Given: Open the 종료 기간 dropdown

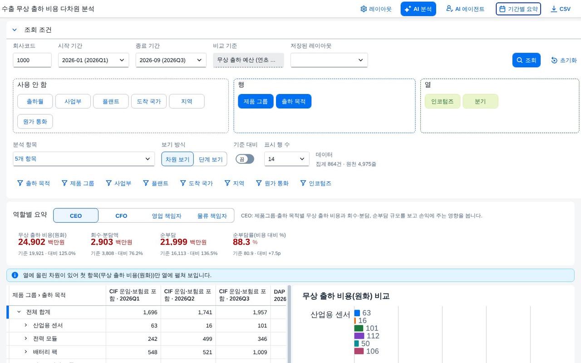Looking at the screenshot, I should coord(171,60).
